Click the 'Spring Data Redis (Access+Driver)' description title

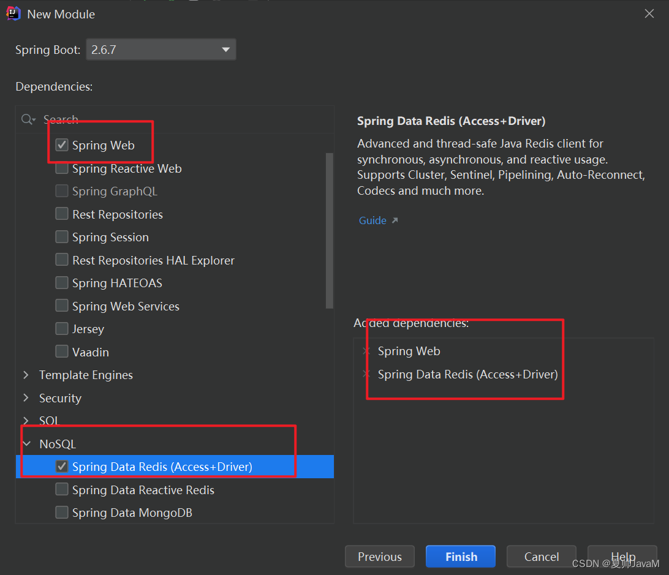pos(451,121)
